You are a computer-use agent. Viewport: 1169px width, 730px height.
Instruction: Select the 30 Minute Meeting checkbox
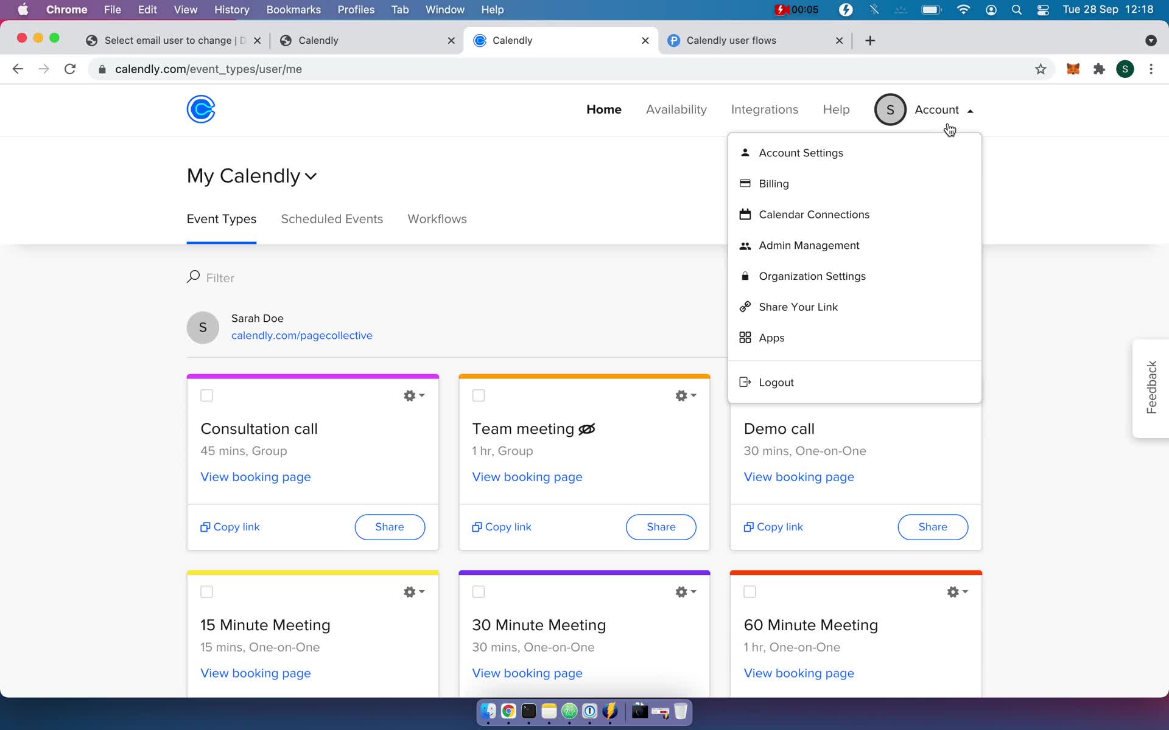pos(479,592)
